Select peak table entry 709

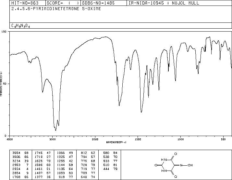(88, 173)
